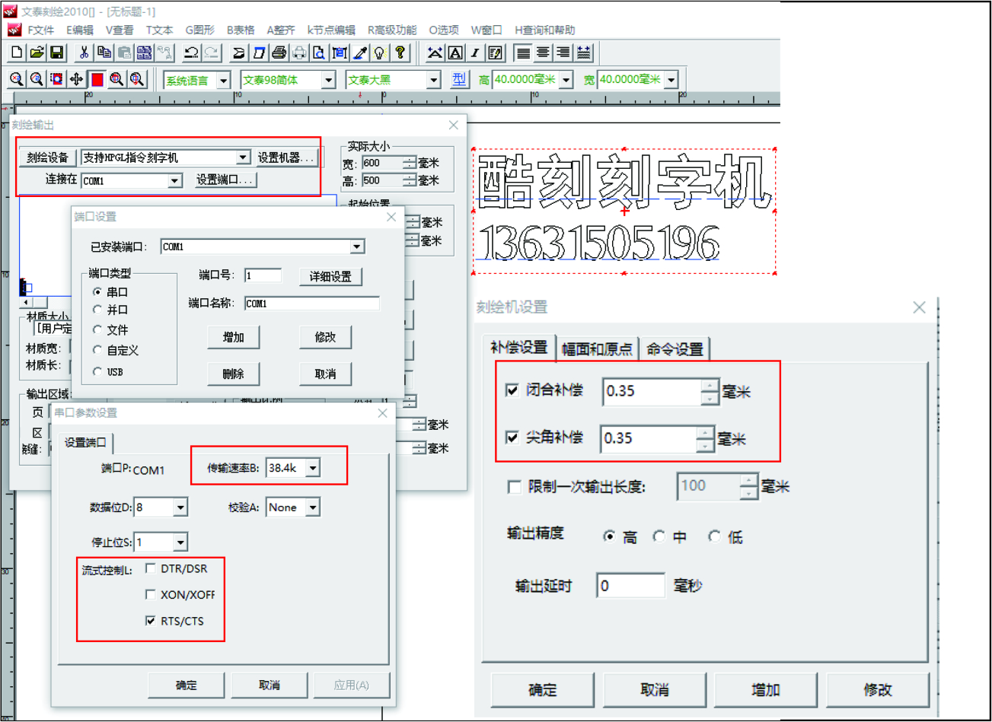Select the pan (four-arrow) tool

[x=77, y=79]
